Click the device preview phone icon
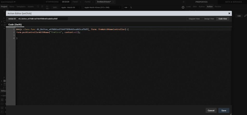 [47, 7]
